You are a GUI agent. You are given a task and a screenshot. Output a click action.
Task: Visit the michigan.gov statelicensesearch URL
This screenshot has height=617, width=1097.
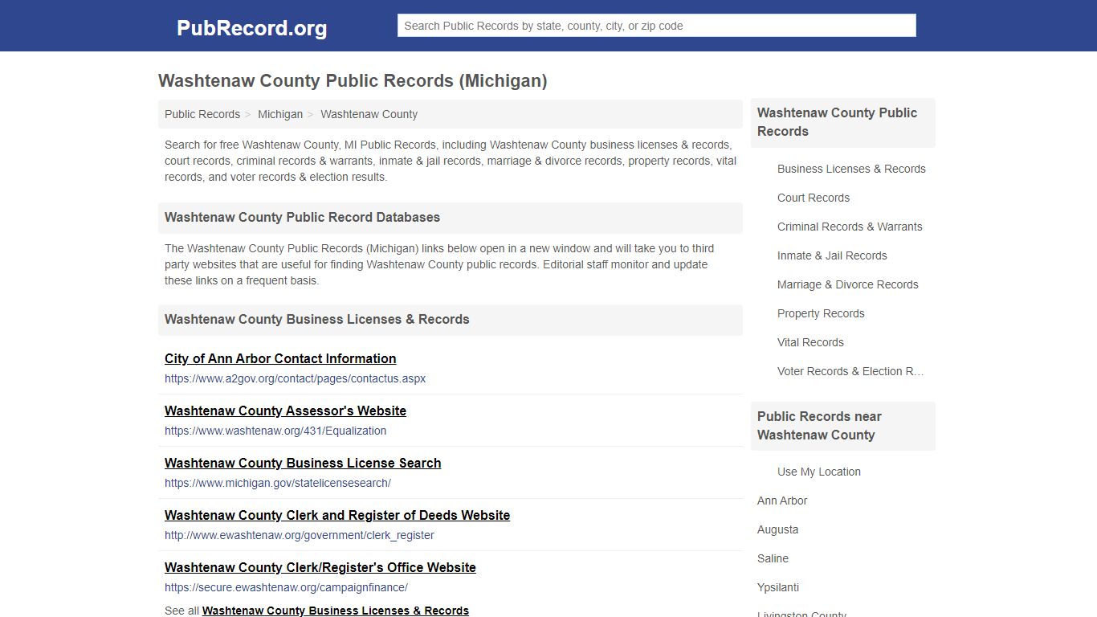[278, 483]
